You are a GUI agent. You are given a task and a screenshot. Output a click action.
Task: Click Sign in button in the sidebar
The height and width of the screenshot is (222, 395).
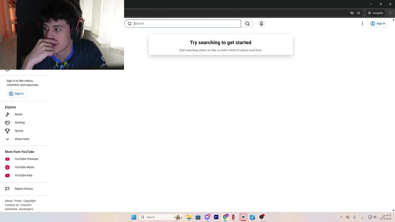16,93
